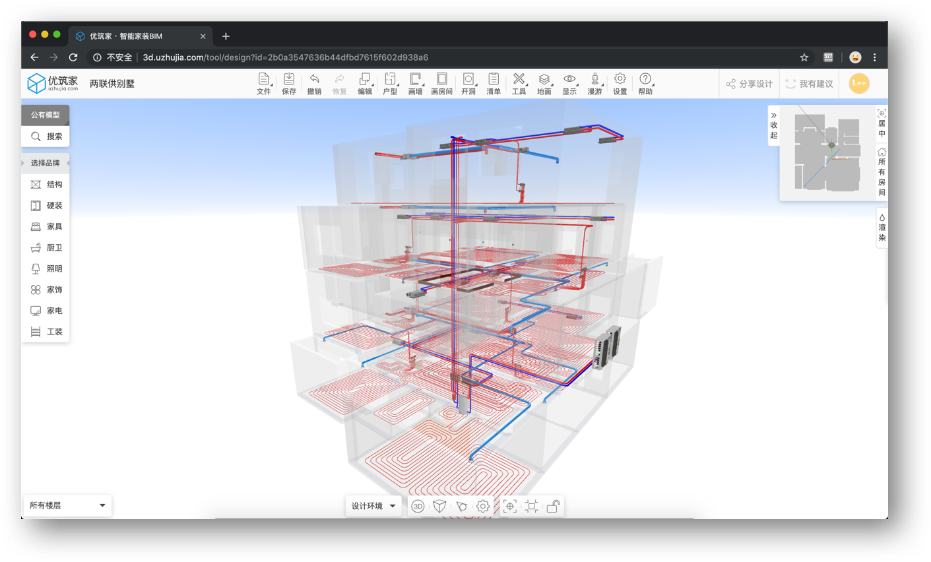This screenshot has height=562, width=931.
Task: Click the 所有房间 all rooms button
Action: (x=882, y=172)
